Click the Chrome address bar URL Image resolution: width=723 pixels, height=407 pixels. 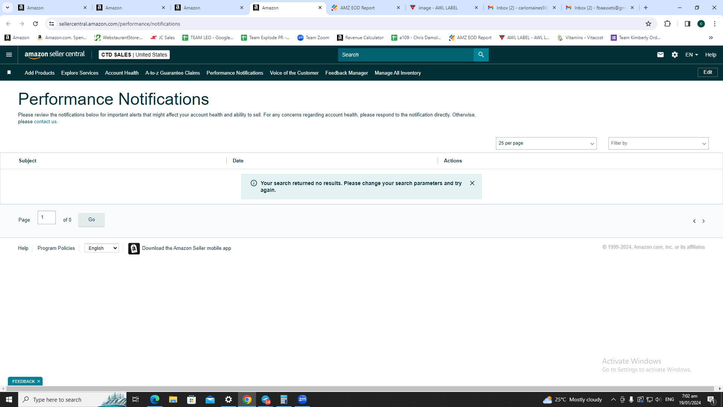(119, 24)
